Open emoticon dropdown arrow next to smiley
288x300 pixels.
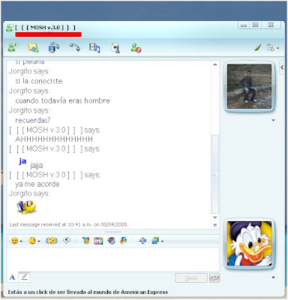[x=21, y=241]
